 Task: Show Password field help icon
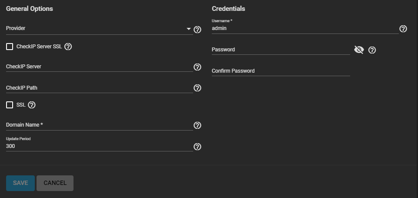coord(372,50)
